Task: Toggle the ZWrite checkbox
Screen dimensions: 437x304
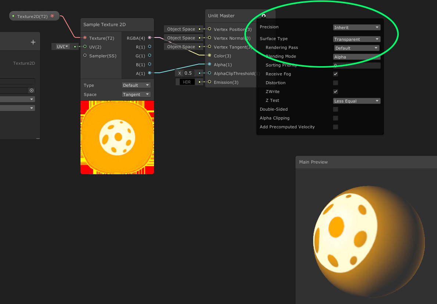Action: tap(336, 92)
